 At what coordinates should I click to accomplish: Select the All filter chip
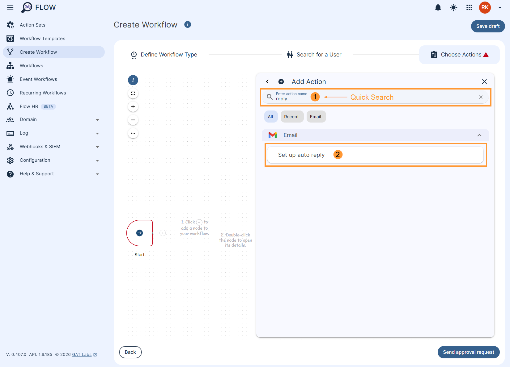click(x=270, y=116)
